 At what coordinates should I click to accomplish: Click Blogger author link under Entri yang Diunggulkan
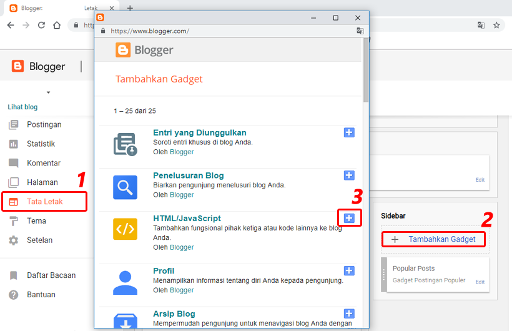(182, 152)
